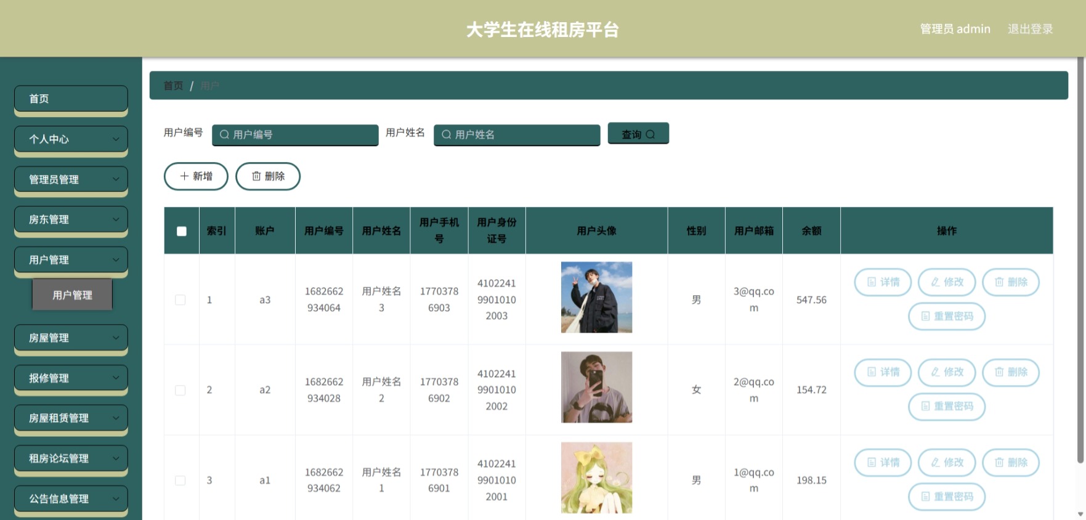This screenshot has width=1086, height=520.
Task: Check the row checkbox for user a2
Action: (x=180, y=390)
